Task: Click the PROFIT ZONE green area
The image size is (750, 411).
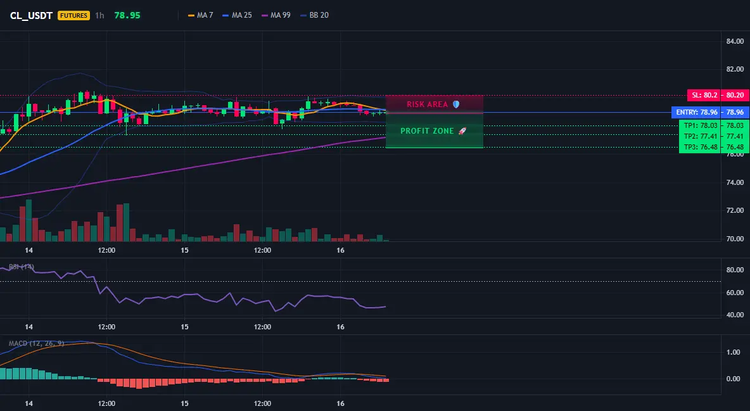Action: [435, 130]
